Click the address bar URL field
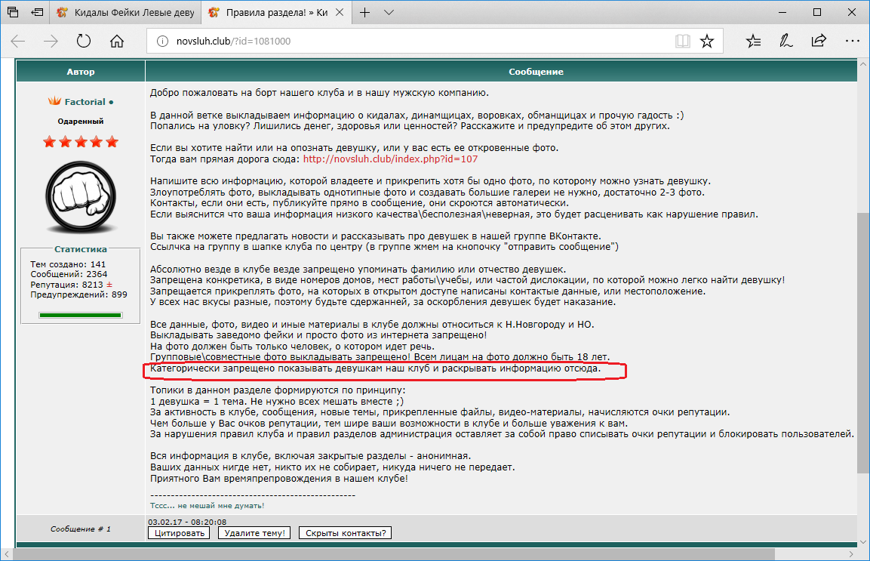 tap(407, 42)
